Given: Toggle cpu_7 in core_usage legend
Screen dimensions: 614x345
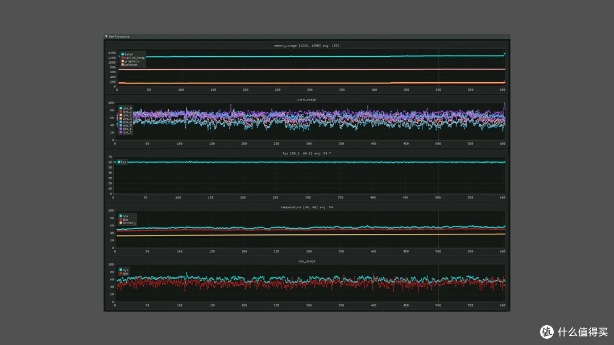Looking at the screenshot, I should point(126,132).
